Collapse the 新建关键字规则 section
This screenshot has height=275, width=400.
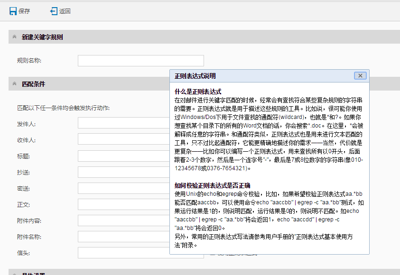(15, 37)
